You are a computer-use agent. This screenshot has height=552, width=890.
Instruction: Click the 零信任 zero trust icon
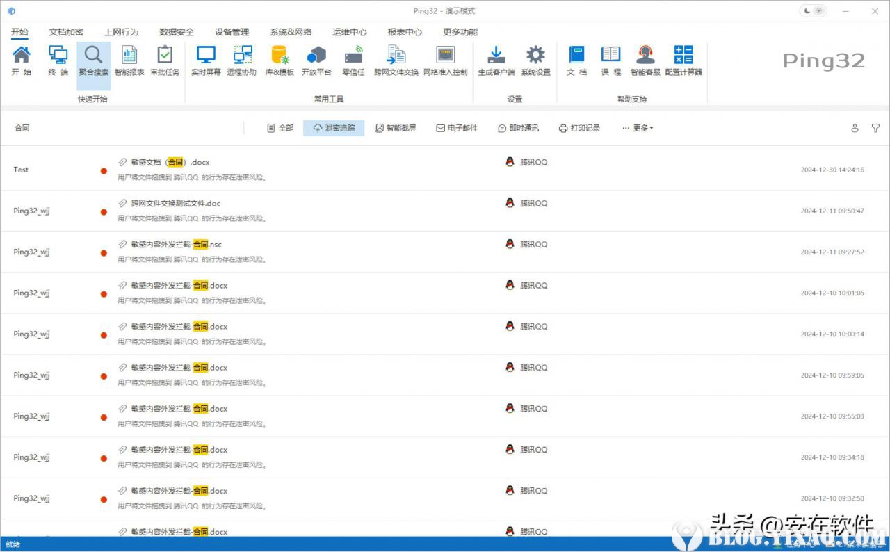(353, 60)
